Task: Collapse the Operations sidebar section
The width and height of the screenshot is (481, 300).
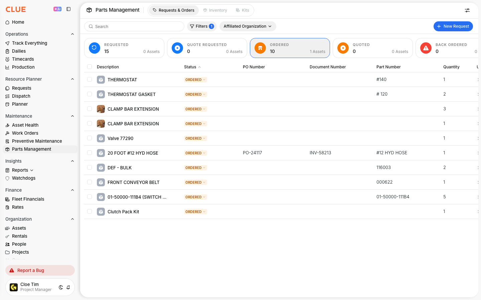Action: pyautogui.click(x=72, y=34)
